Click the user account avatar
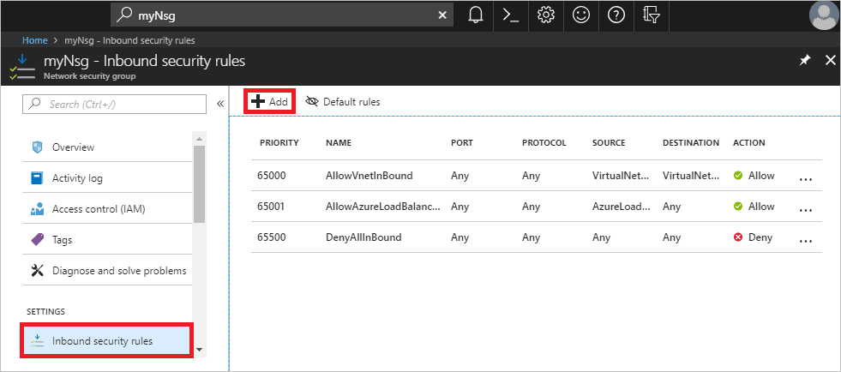The height and width of the screenshot is (372, 841). 823,15
